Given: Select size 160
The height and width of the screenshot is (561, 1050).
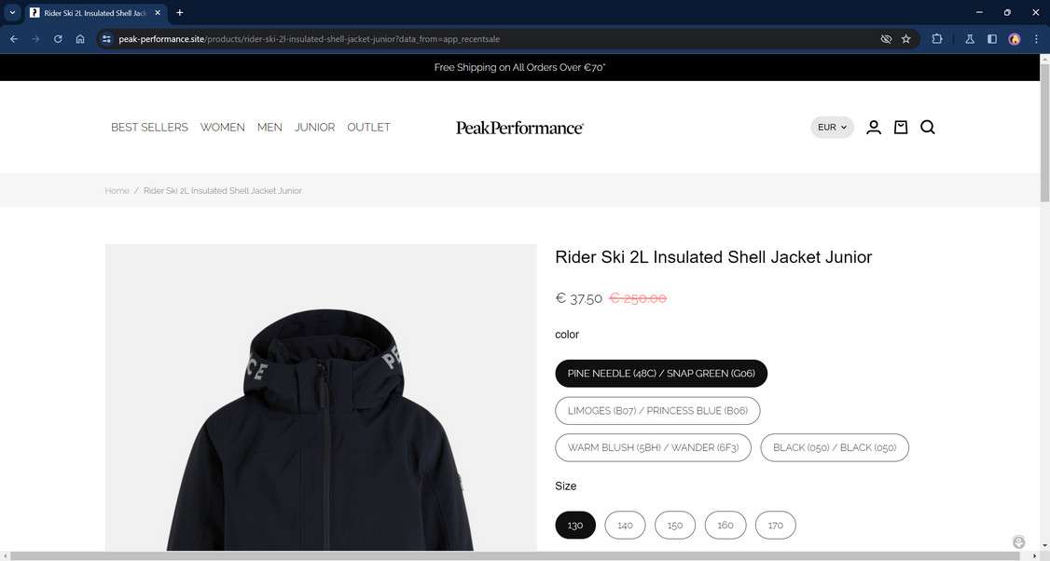Looking at the screenshot, I should [725, 525].
